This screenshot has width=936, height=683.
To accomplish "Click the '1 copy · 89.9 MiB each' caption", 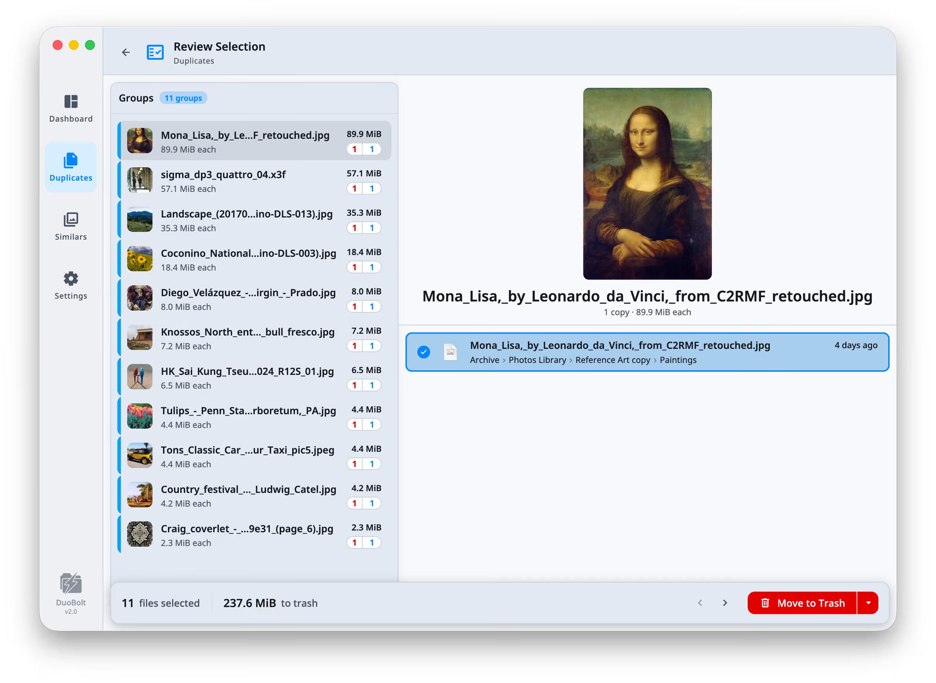I will point(648,312).
